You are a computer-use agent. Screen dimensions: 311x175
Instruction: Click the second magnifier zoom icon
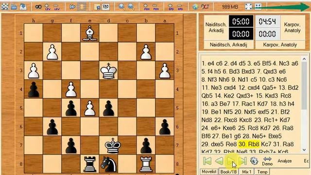pyautogui.click(x=131, y=7)
